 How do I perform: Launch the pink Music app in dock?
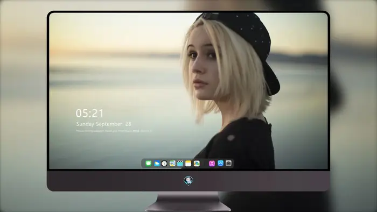(212, 164)
